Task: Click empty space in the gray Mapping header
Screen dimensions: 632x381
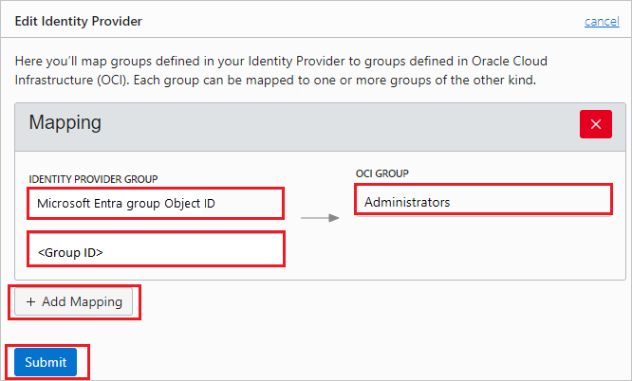Action: [x=332, y=124]
